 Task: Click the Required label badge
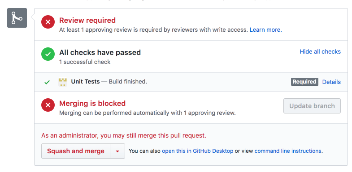click(x=304, y=82)
